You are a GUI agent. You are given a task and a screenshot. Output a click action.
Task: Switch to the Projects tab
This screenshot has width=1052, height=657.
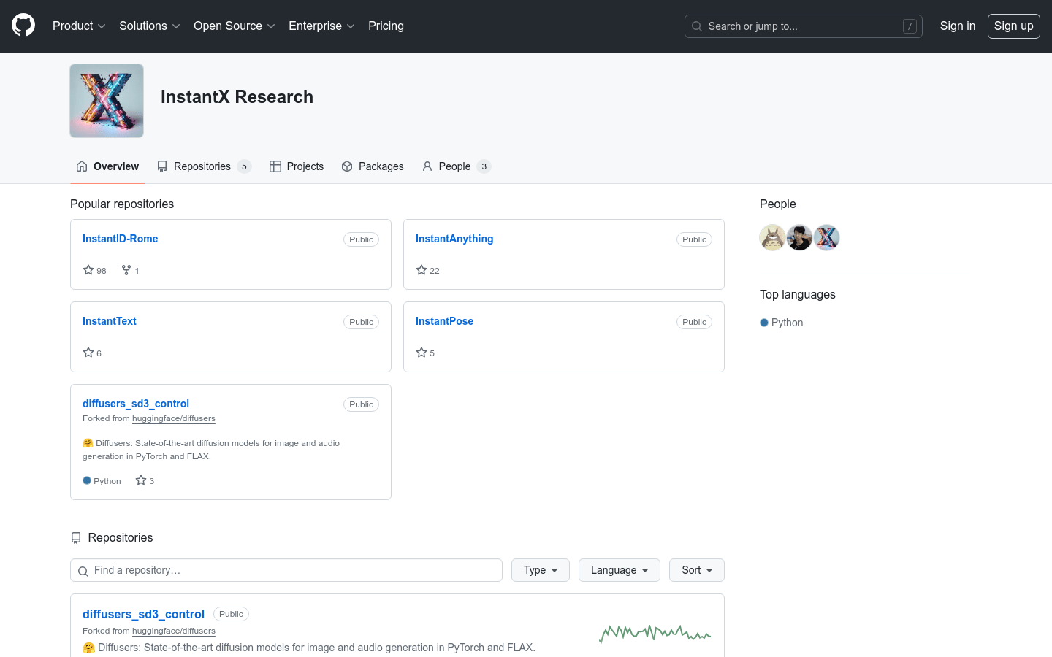[297, 166]
